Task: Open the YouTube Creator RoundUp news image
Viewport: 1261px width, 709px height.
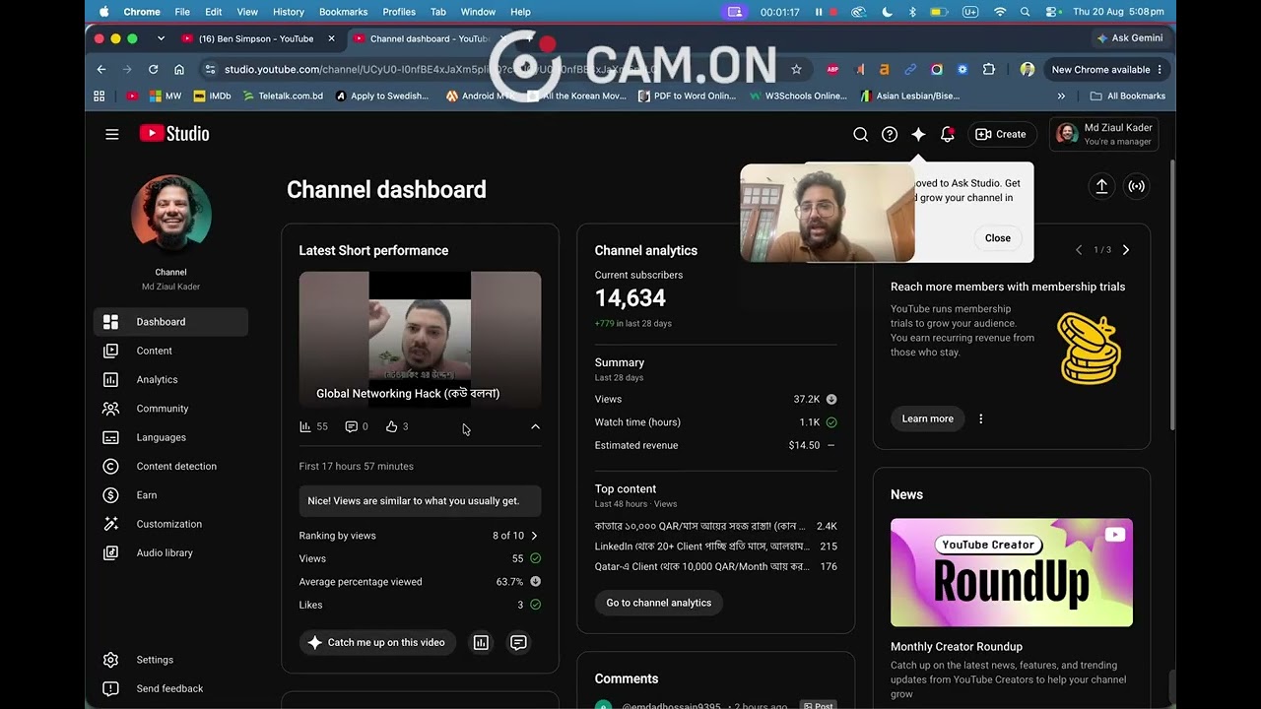Action: click(x=1012, y=572)
